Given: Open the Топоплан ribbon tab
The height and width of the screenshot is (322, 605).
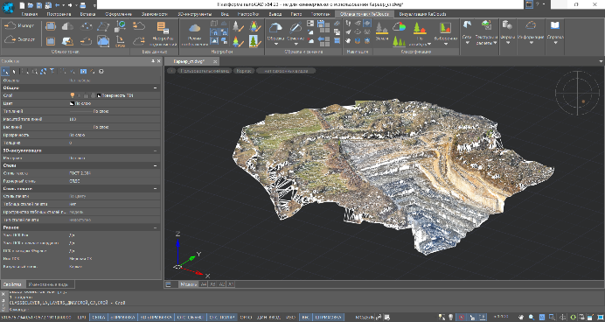Looking at the screenshot, I should click(x=320, y=14).
